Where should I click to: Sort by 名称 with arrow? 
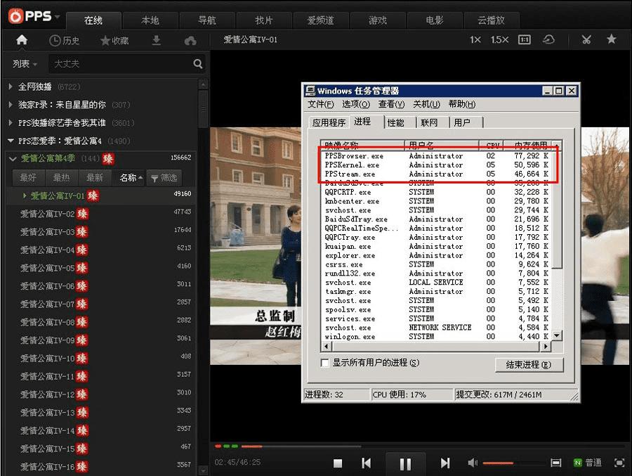pos(131,178)
